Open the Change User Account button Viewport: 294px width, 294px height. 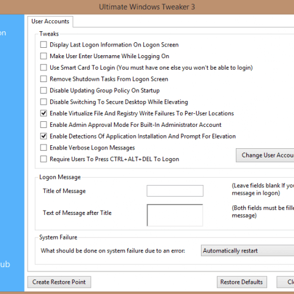265,155
